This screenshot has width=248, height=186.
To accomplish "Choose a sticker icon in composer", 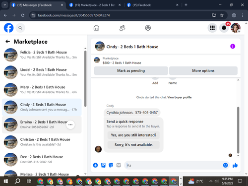I will coord(111,165).
